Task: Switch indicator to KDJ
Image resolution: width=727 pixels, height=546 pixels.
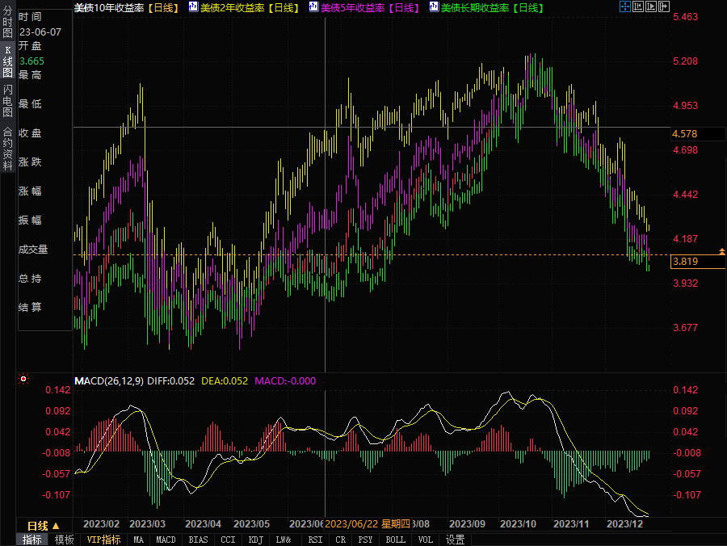Action: point(255,540)
